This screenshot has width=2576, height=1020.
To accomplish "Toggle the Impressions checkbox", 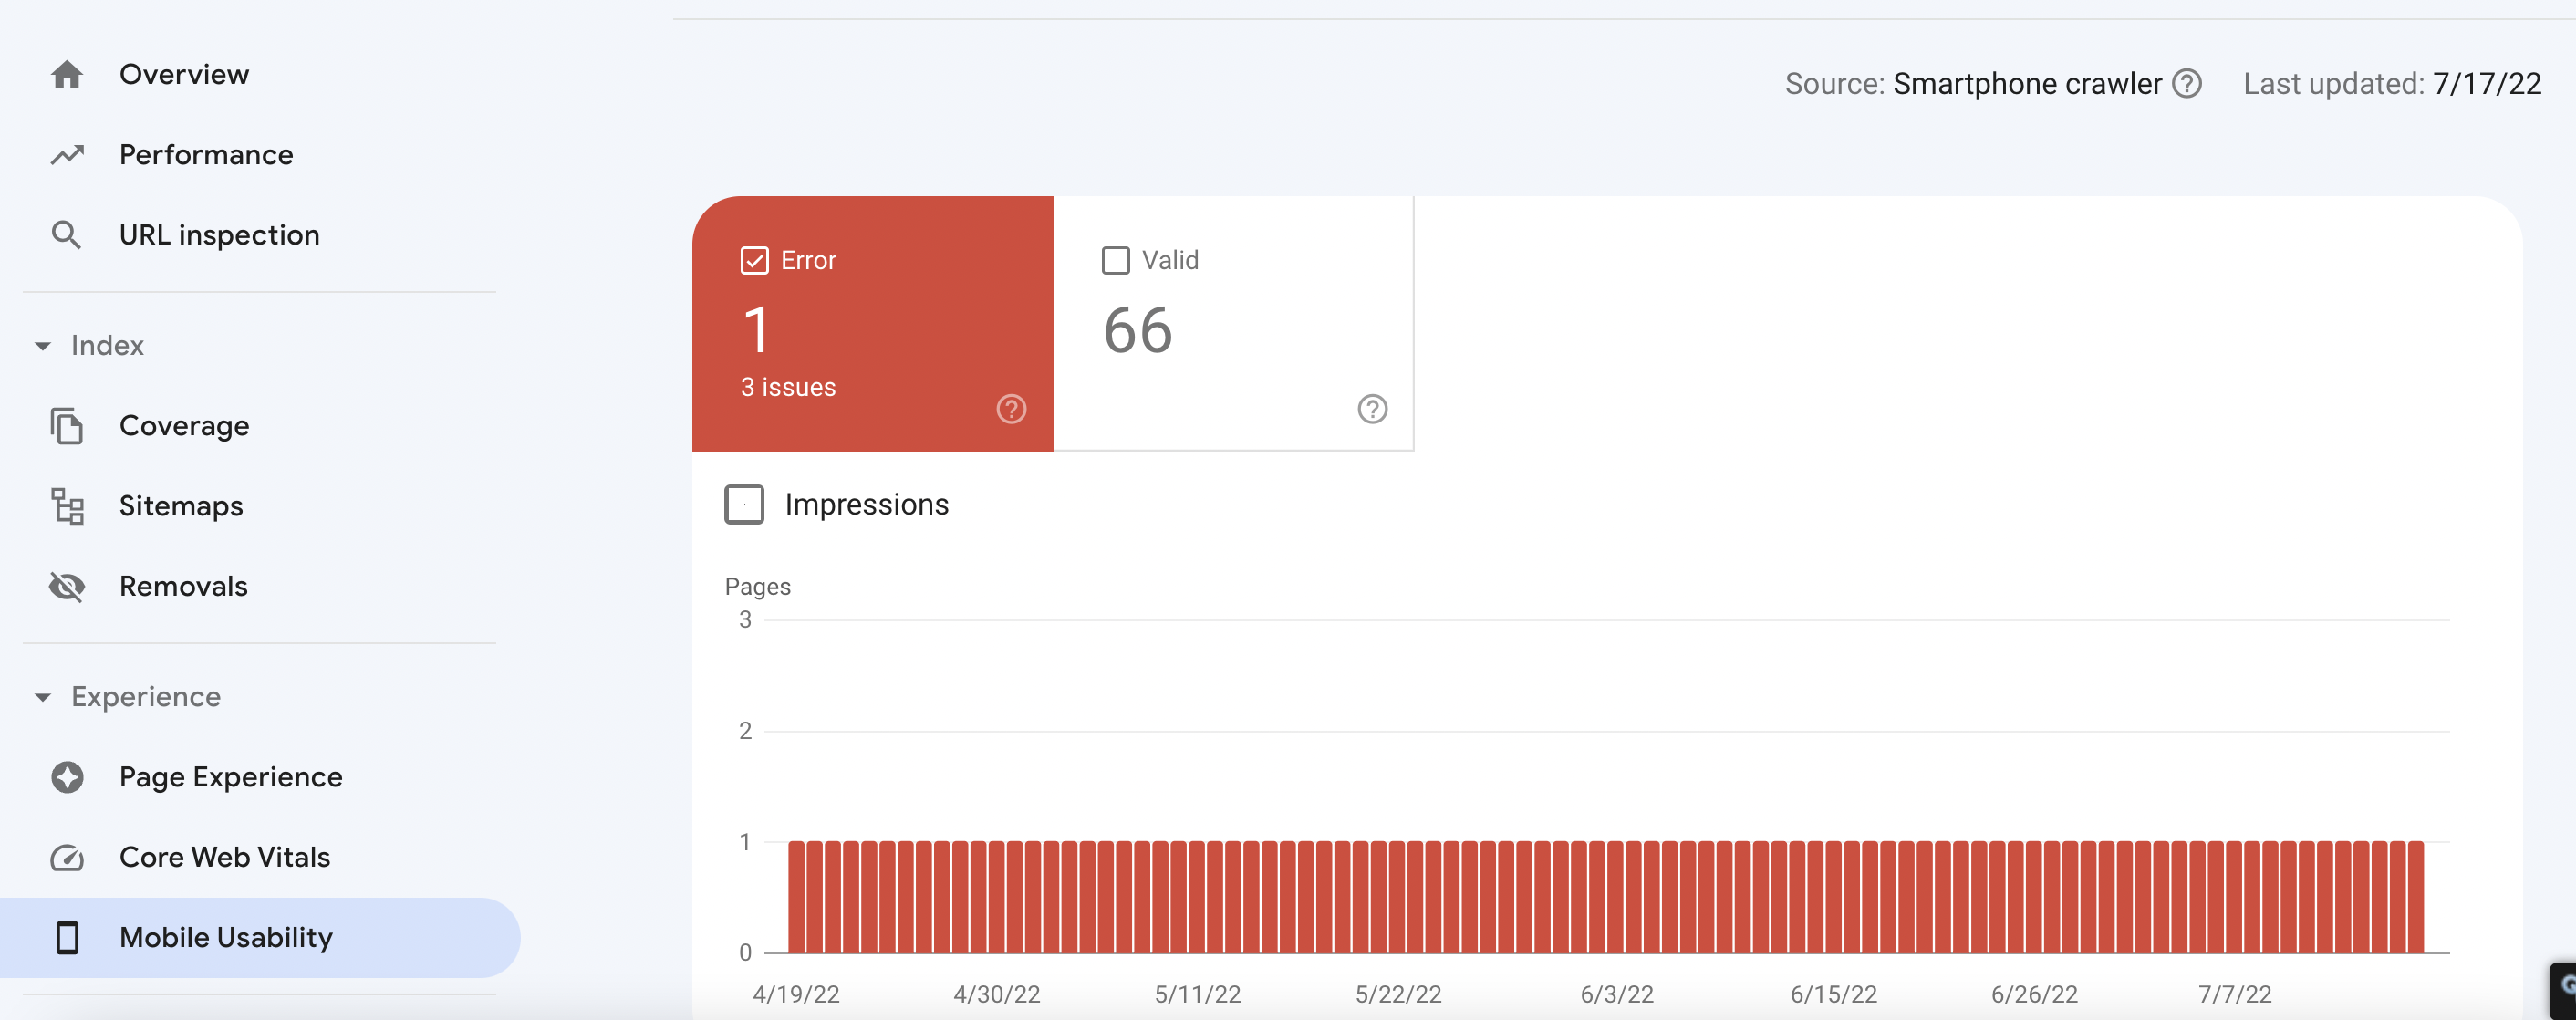I will pos(744,505).
